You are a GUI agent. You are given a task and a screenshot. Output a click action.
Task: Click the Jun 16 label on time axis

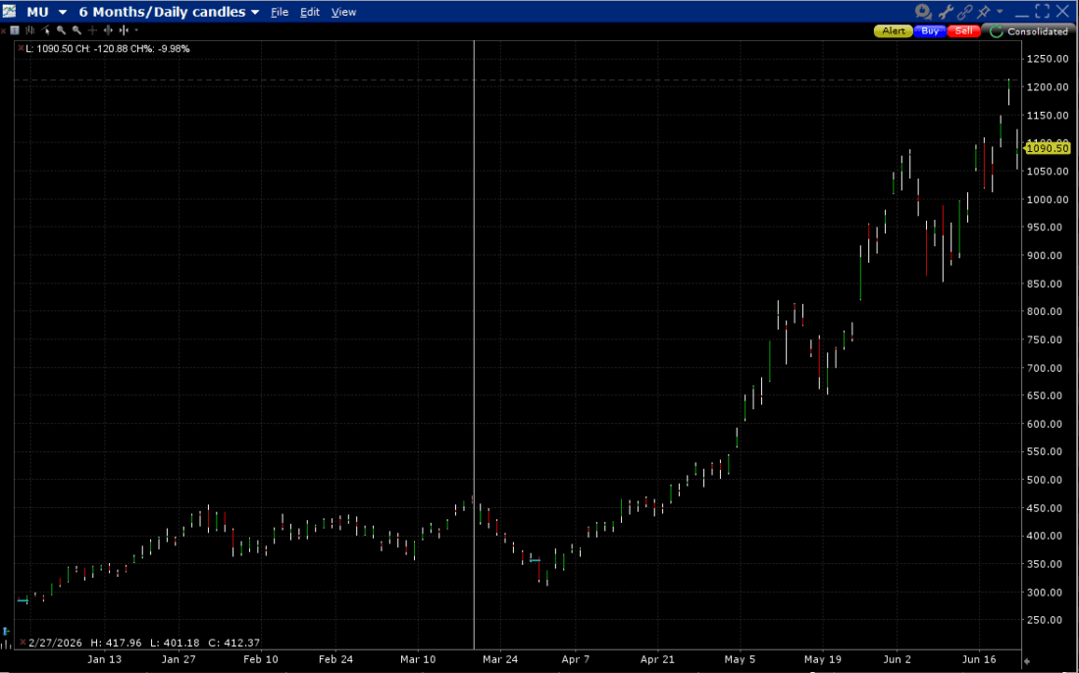tap(978, 659)
